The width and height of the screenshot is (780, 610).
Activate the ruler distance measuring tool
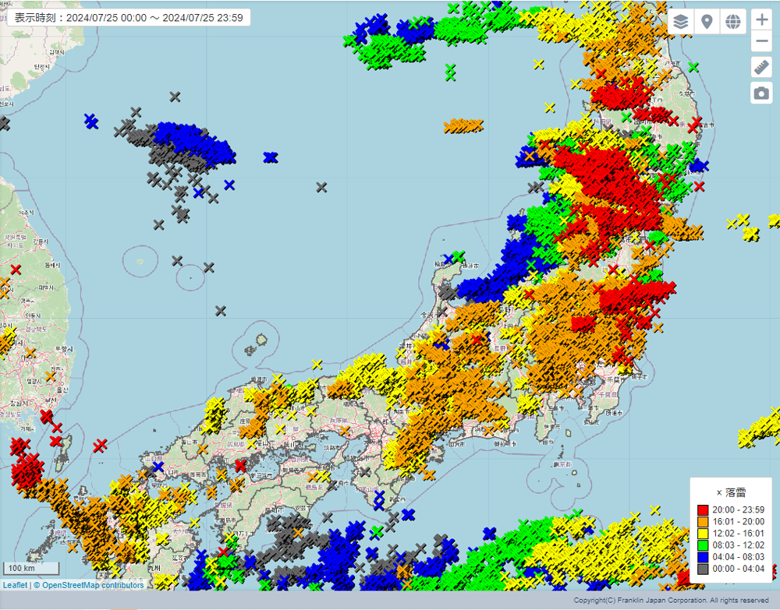coord(761,67)
